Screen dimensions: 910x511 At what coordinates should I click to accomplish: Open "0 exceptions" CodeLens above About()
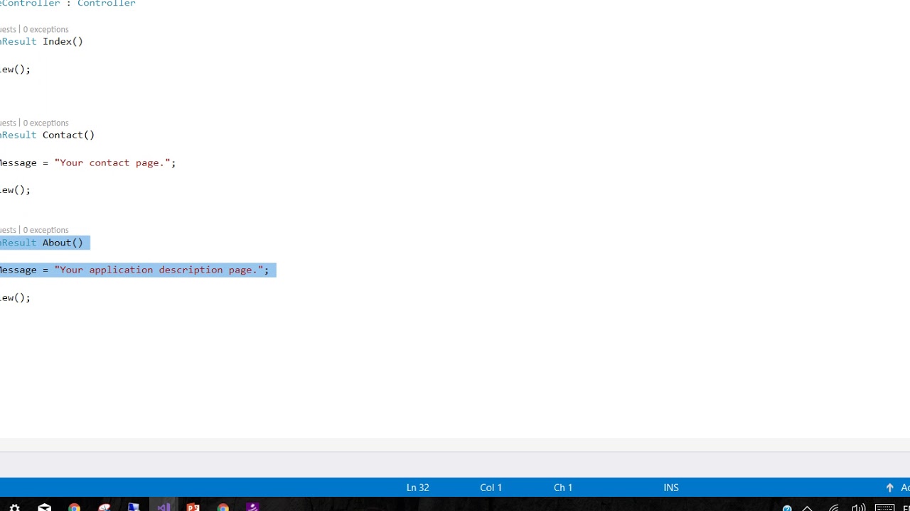[x=45, y=230]
